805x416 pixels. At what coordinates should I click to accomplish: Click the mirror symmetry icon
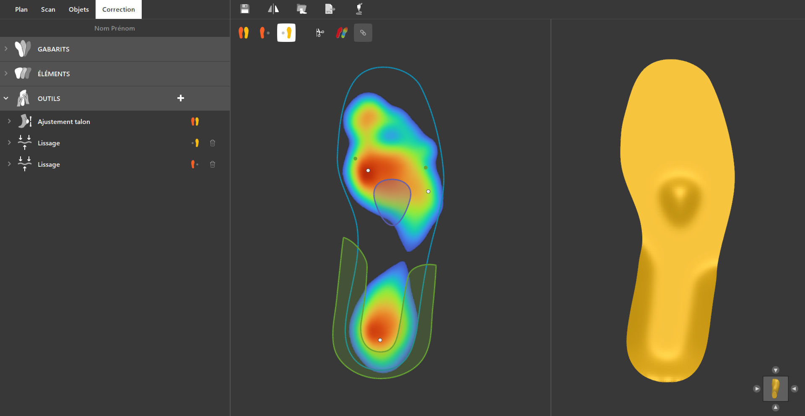pos(273,9)
